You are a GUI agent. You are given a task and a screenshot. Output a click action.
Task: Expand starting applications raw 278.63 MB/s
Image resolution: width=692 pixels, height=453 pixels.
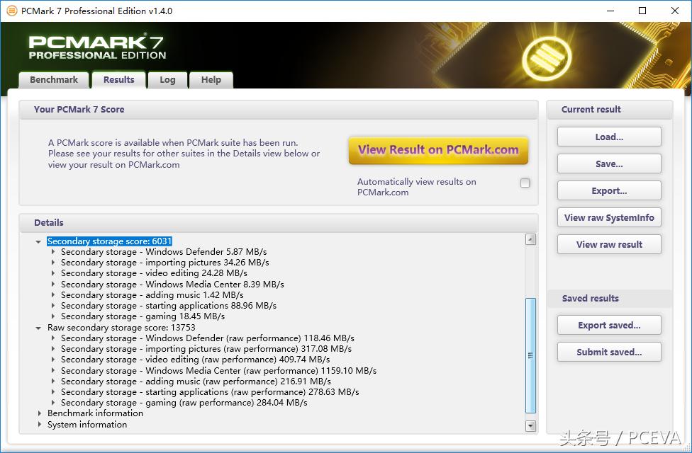(x=53, y=391)
